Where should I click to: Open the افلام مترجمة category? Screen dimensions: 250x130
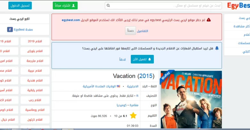tap(35, 61)
